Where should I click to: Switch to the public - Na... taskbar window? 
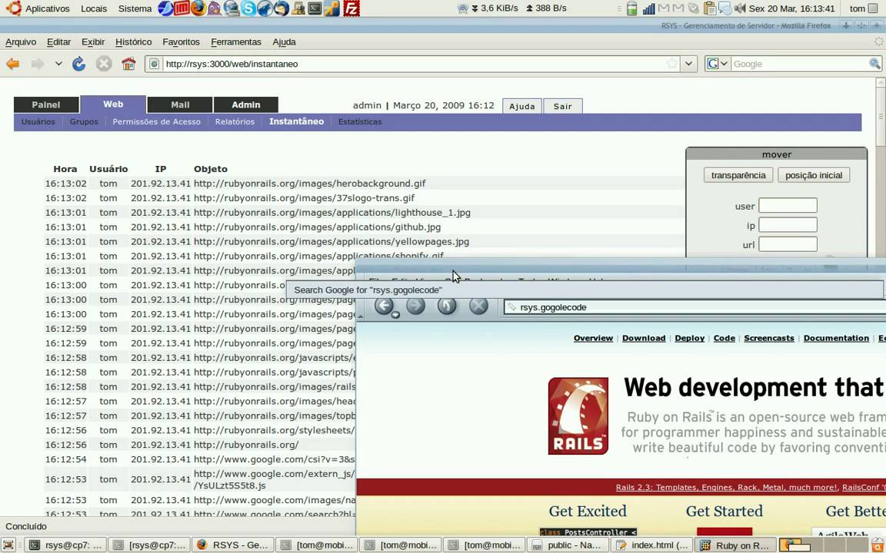pos(568,545)
